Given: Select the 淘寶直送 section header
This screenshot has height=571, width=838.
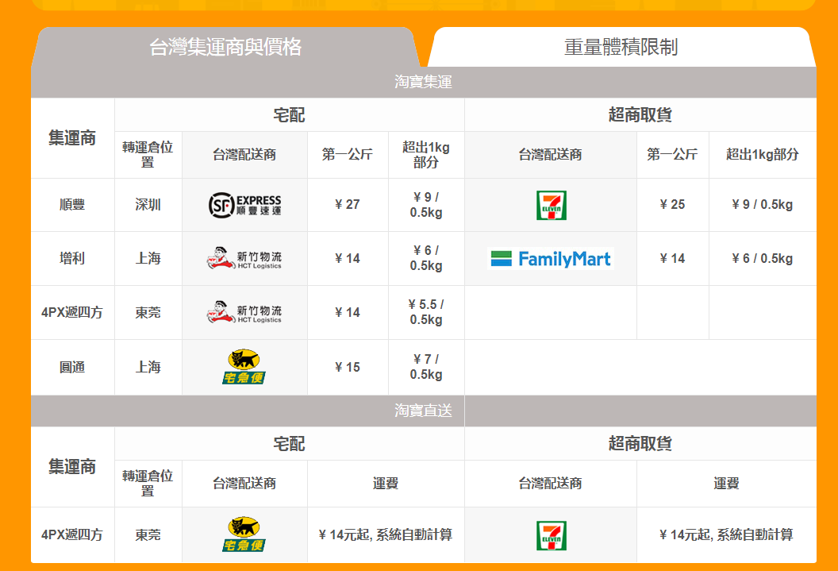Looking at the screenshot, I should click(x=423, y=411).
